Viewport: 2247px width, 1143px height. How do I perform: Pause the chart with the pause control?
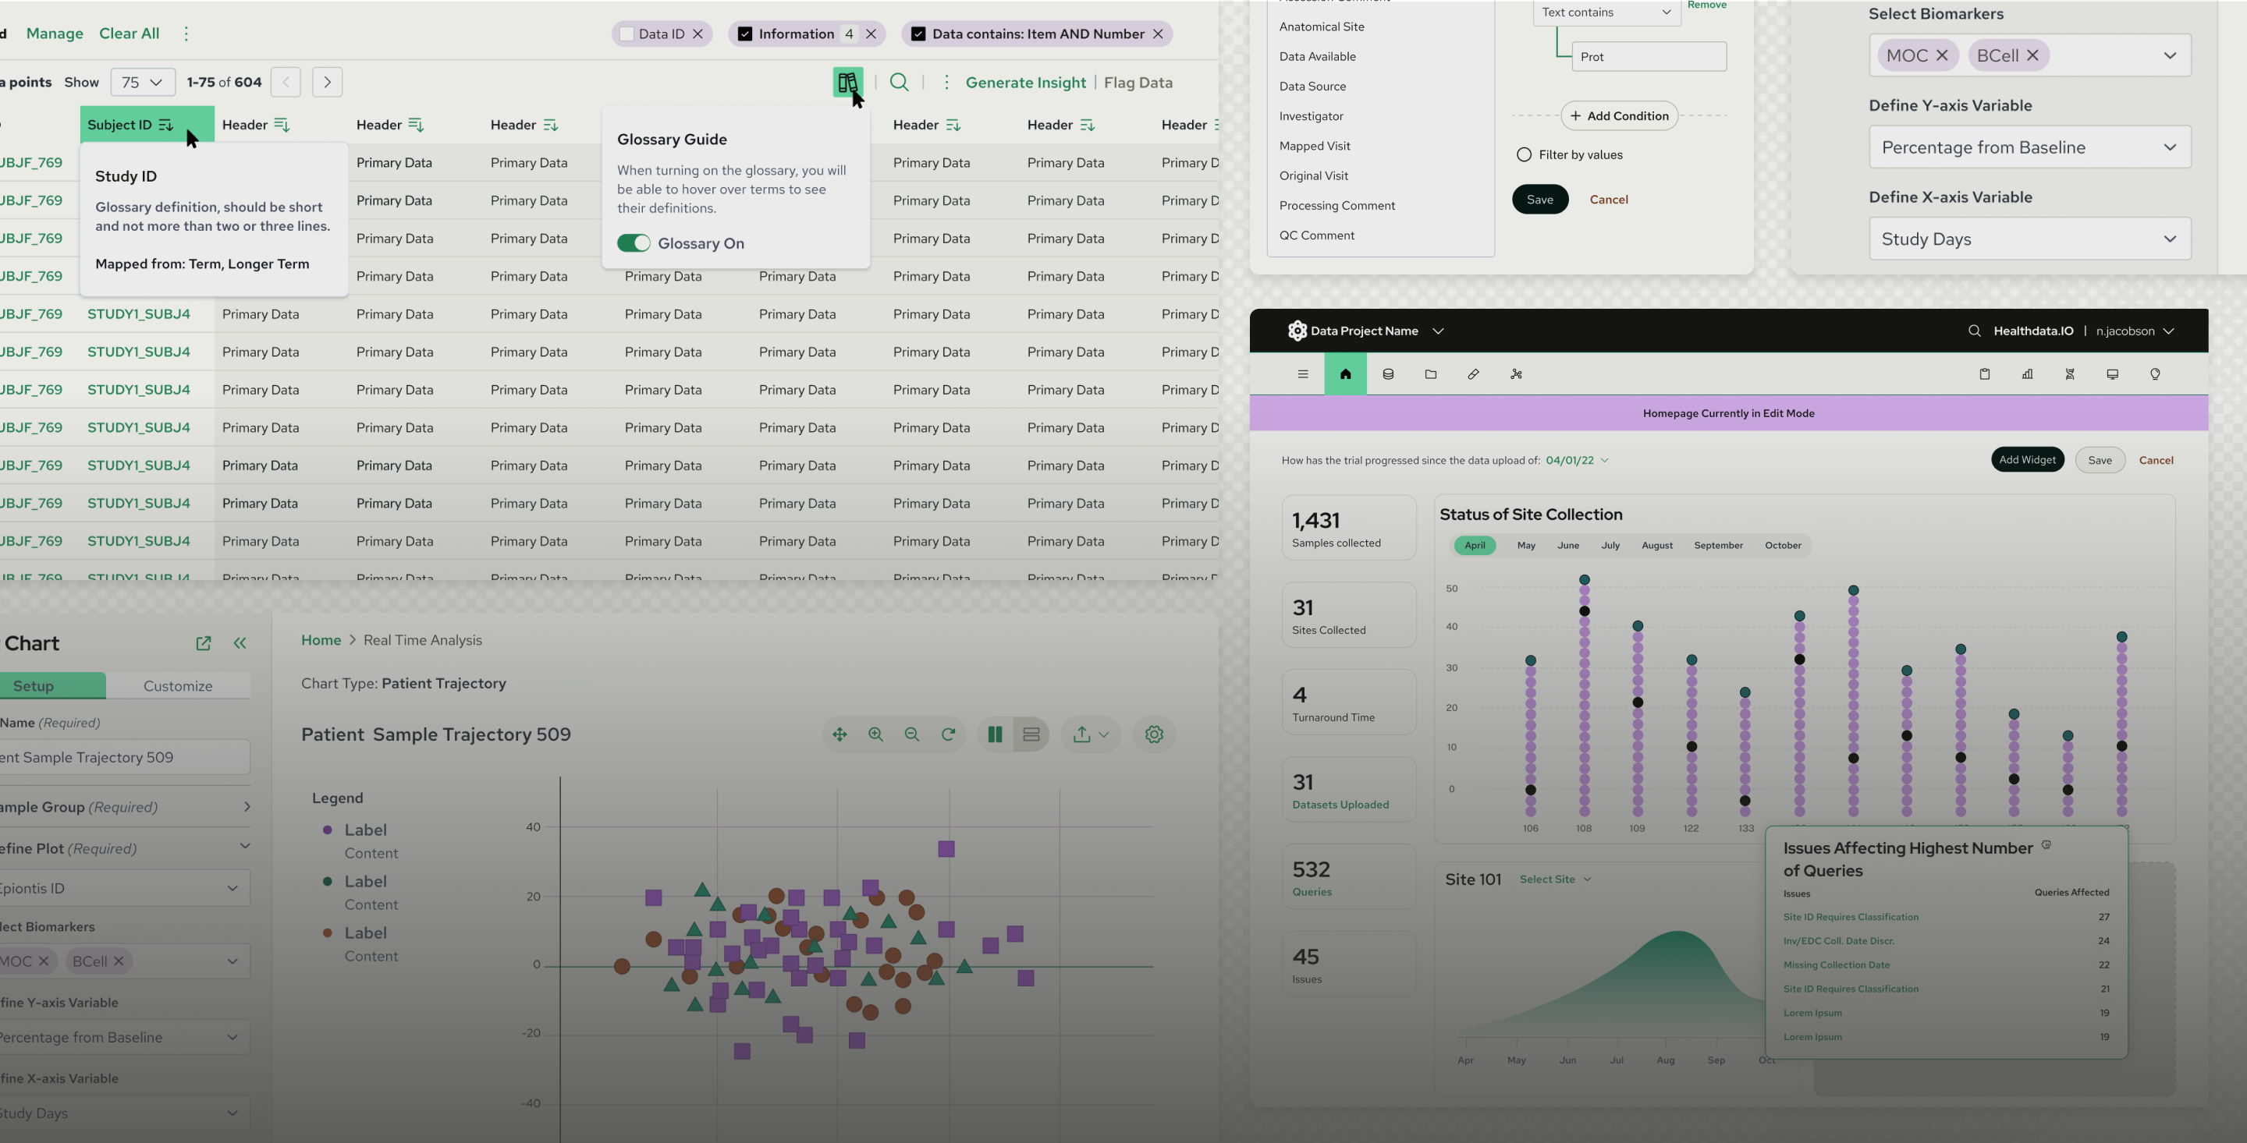995,734
